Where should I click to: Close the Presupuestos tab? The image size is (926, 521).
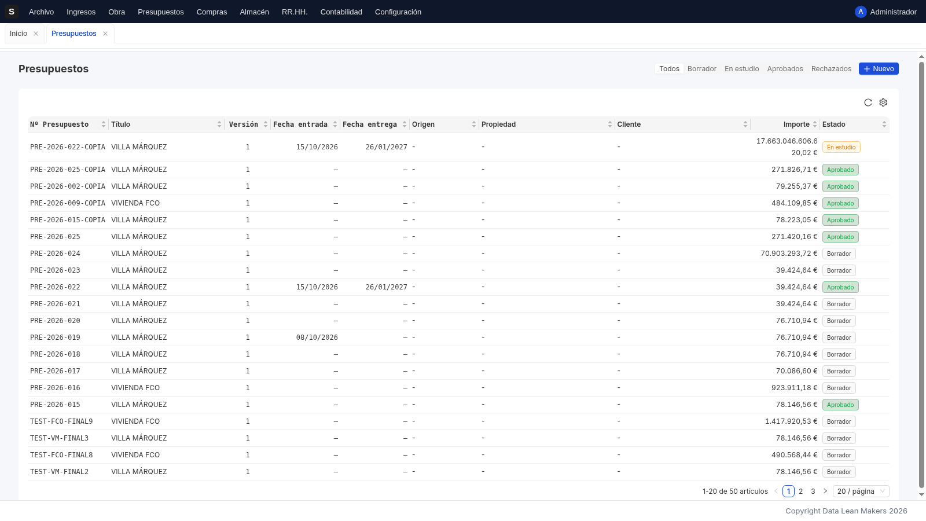105,34
